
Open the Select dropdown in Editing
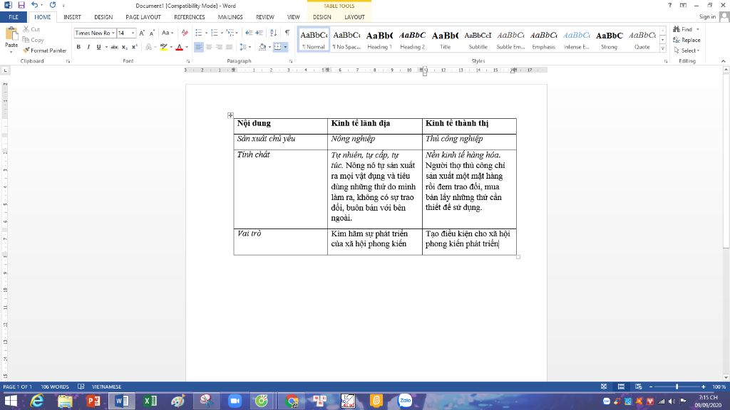(x=687, y=51)
